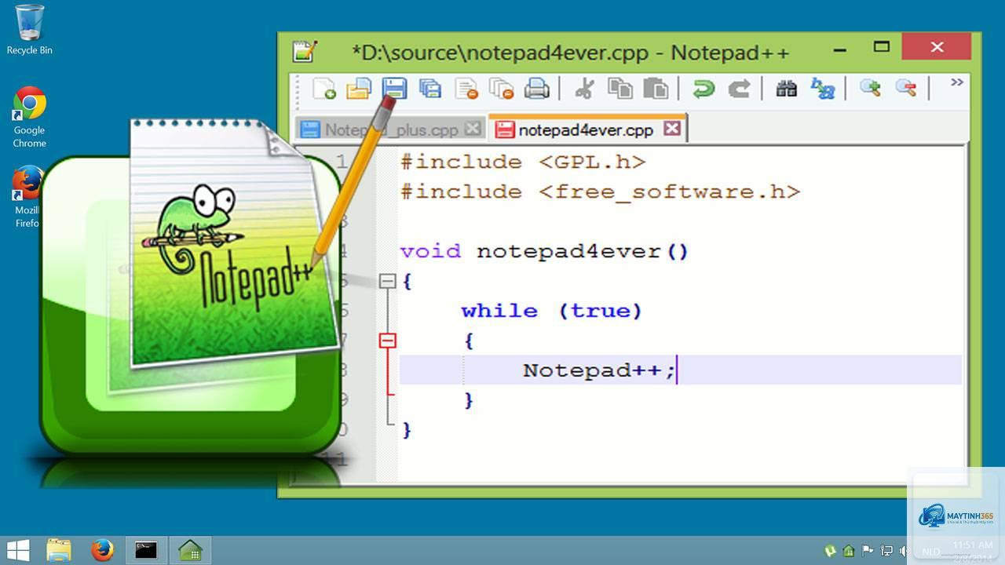Click the Cut scissors icon

(x=584, y=88)
